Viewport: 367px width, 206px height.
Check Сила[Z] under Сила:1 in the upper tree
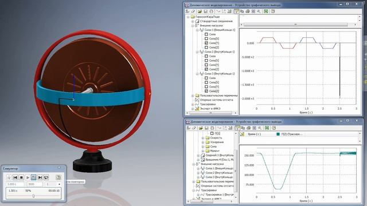pos(206,47)
